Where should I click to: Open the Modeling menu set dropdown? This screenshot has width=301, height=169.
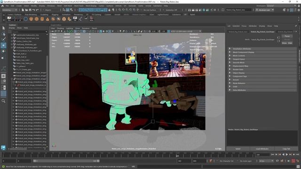tap(10, 10)
